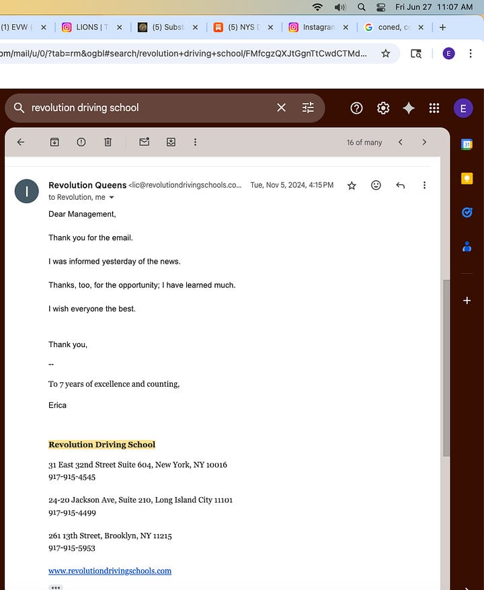484x590 pixels.
Task: Show recipient details dropdown arrow
Action: pyautogui.click(x=112, y=197)
